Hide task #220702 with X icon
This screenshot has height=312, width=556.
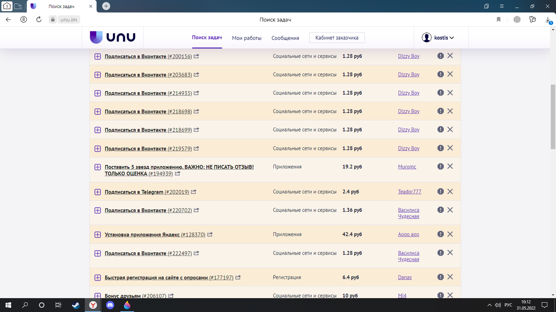click(x=450, y=209)
